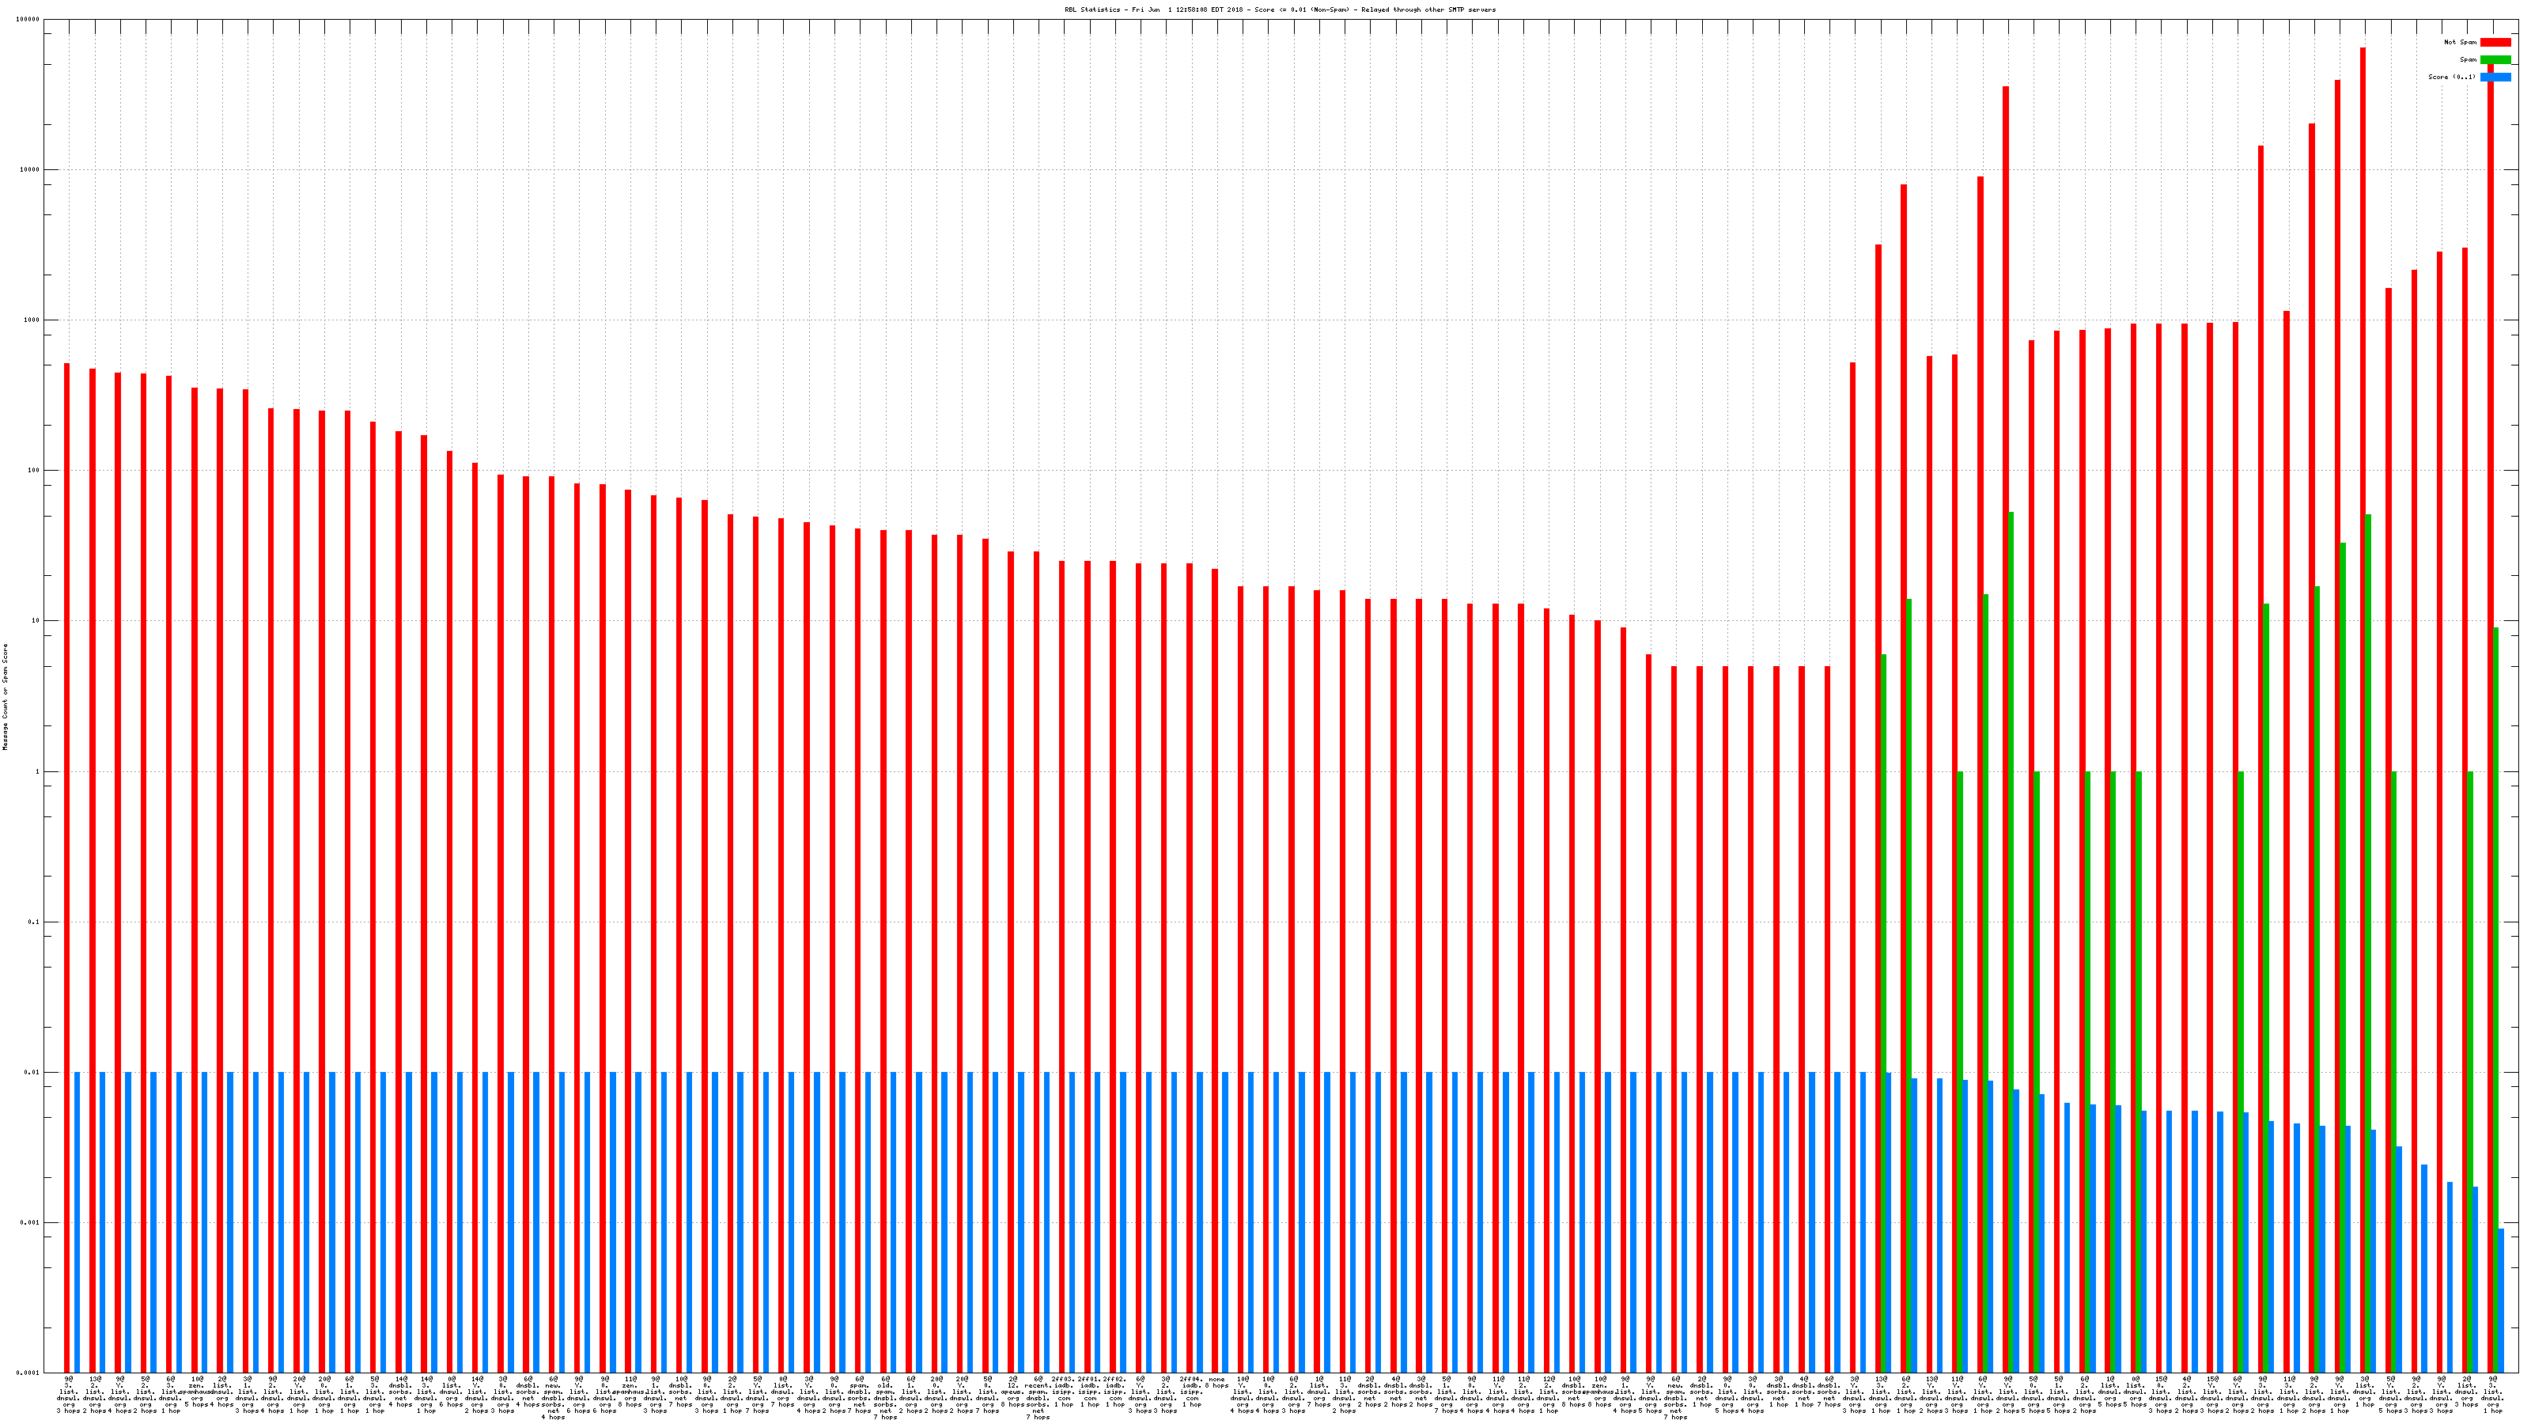The width and height of the screenshot is (2531, 1424).
Task: Click the 100000 y-axis tick label
Action: click(28, 20)
